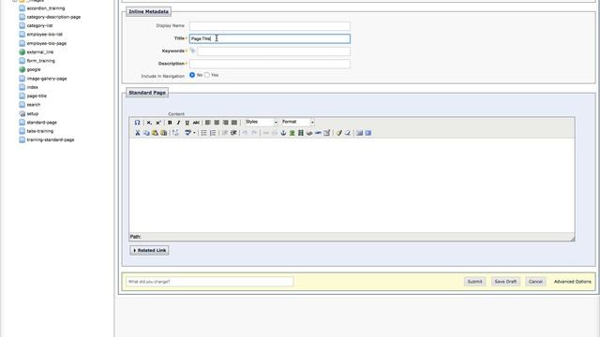Click the Title input field
This screenshot has height=337, width=600.
pyautogui.click(x=270, y=38)
